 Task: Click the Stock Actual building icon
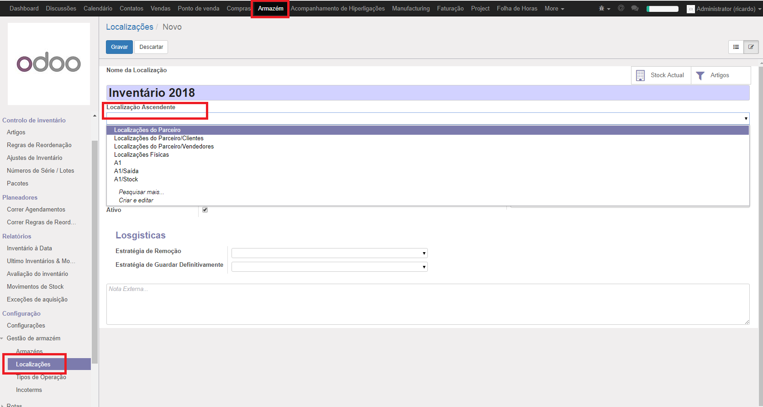[640, 75]
